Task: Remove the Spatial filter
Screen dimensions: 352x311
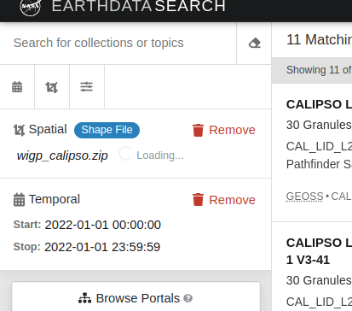Action: coord(224,130)
